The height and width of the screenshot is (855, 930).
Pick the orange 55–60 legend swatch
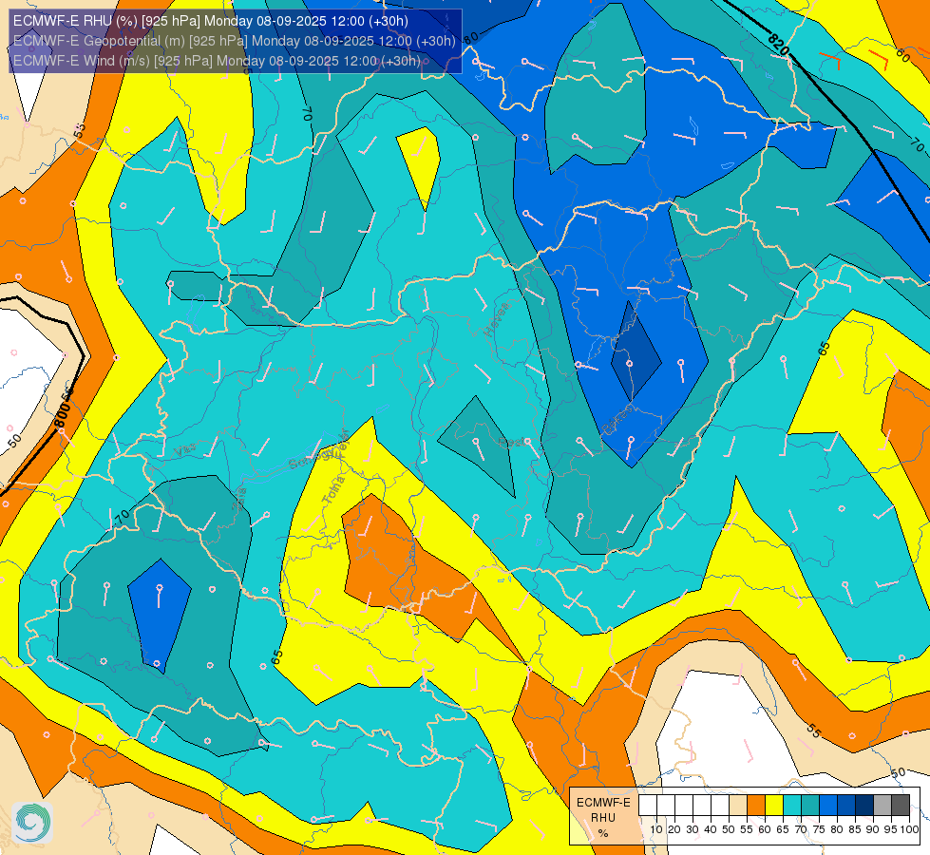pos(755,805)
